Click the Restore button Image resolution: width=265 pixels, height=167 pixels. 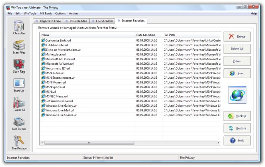click(237, 128)
